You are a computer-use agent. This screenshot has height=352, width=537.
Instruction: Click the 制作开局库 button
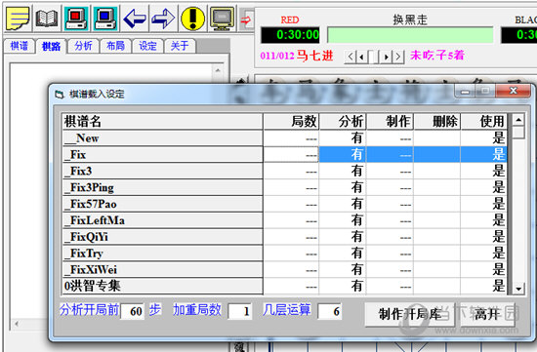(x=410, y=314)
